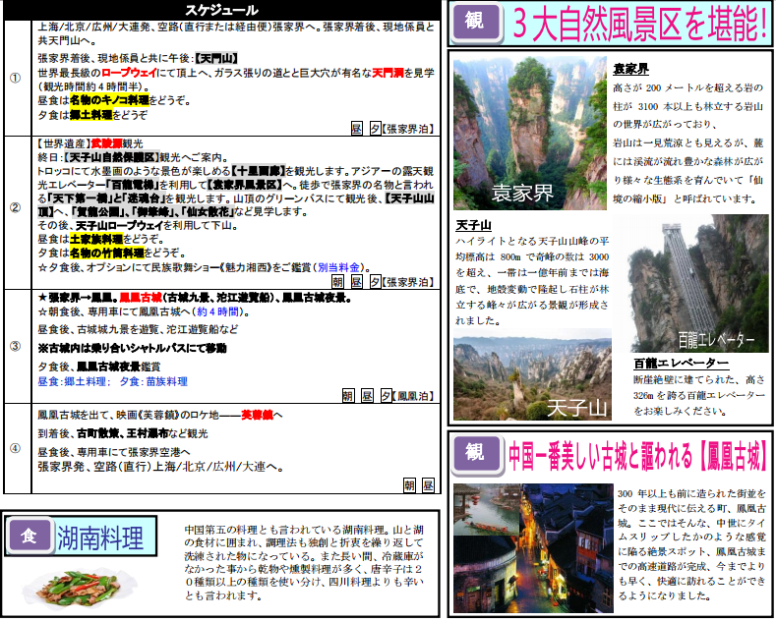
Task: Click the bold 【天門山】 text in day ①
Action: tap(216, 58)
